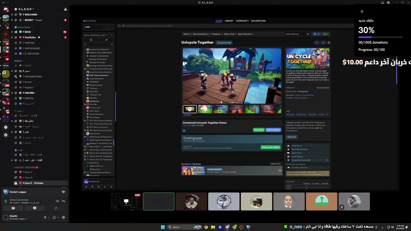Click the Search the store field
411x231 pixels.
point(297,34)
